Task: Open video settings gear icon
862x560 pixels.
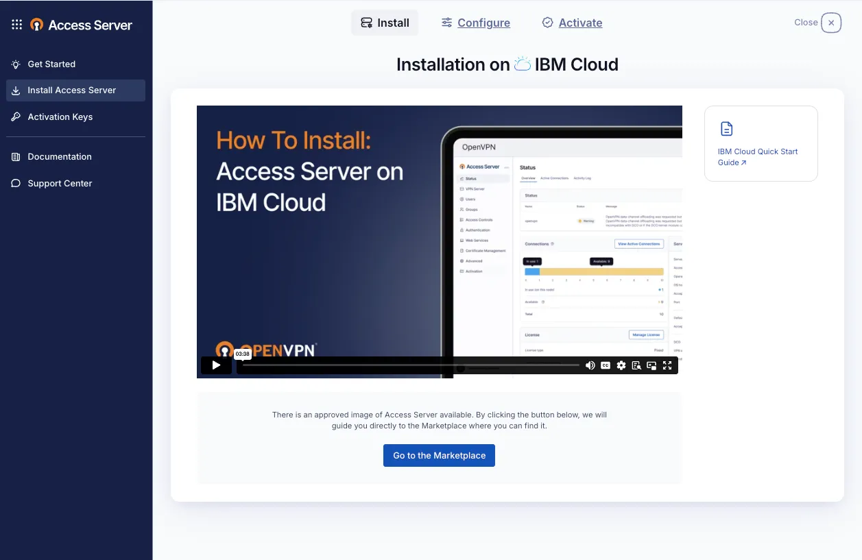Action: (x=621, y=365)
